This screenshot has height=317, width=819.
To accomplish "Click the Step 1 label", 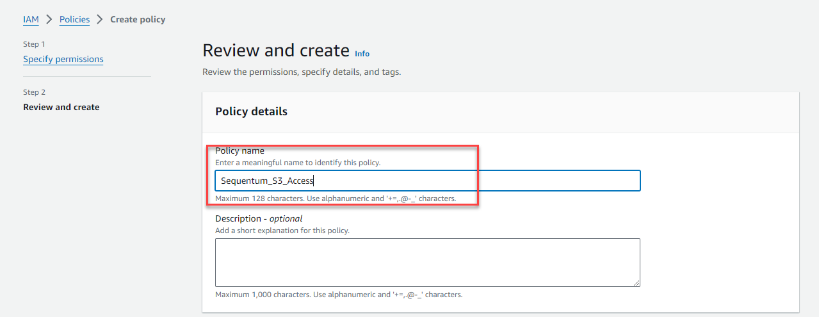I will click(34, 44).
